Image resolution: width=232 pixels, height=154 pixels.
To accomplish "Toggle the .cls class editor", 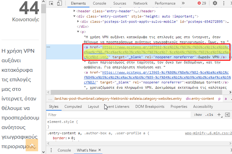I will tap(209, 115).
